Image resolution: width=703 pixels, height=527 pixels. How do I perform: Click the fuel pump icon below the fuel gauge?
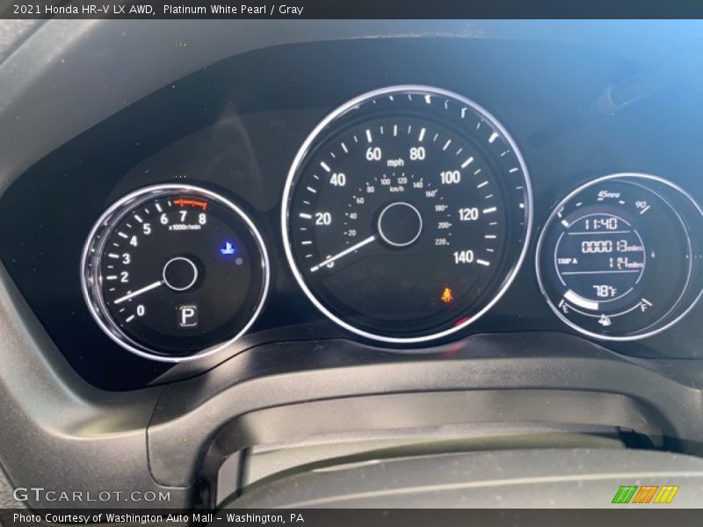(x=605, y=320)
